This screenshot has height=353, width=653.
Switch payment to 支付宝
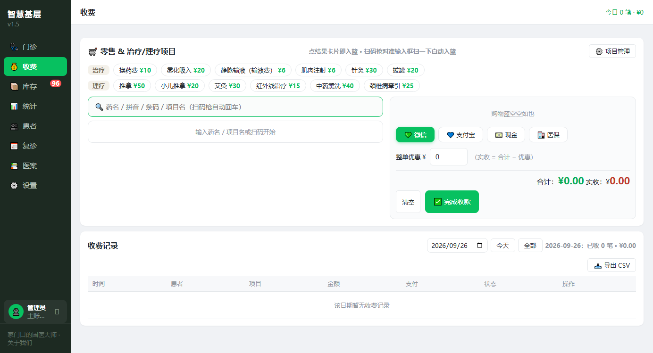coord(460,135)
